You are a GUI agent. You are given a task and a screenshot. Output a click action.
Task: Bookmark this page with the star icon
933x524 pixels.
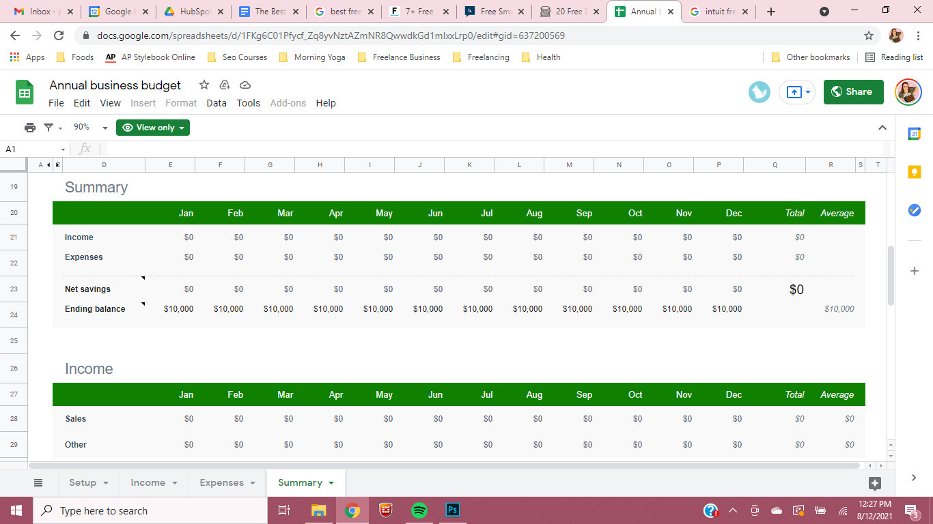click(x=869, y=35)
